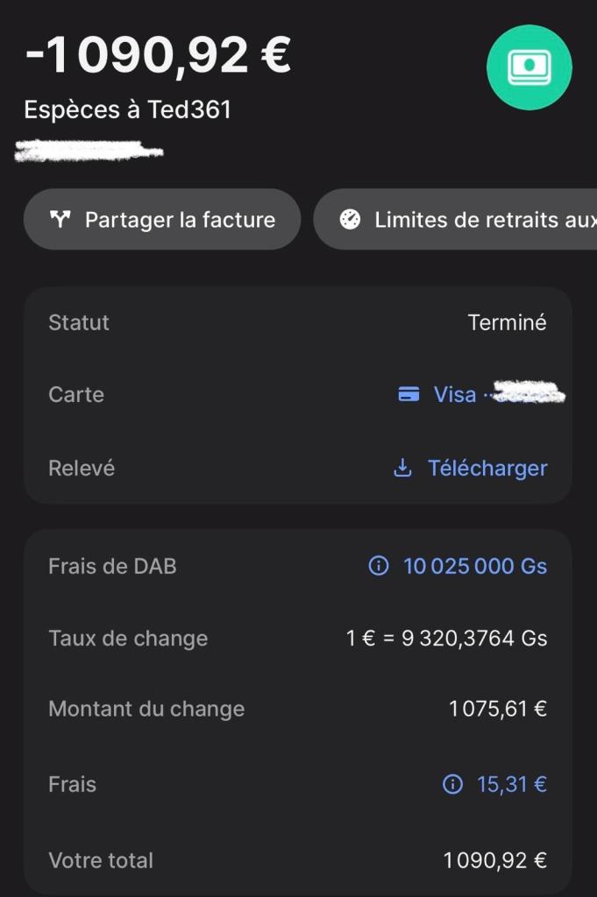
Task: Tap the Espèces à Ted361 title
Action: click(x=128, y=110)
